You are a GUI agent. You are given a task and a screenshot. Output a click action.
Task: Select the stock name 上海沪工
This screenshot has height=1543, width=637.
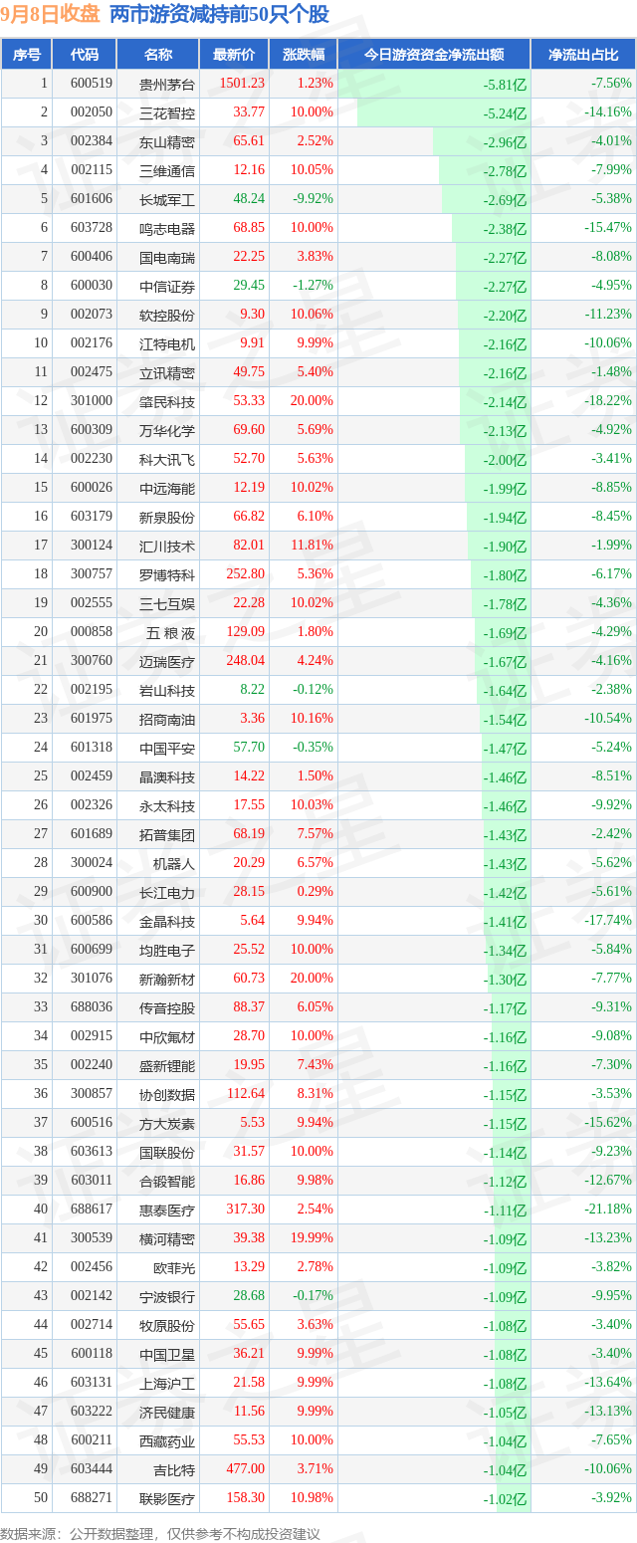[167, 1384]
